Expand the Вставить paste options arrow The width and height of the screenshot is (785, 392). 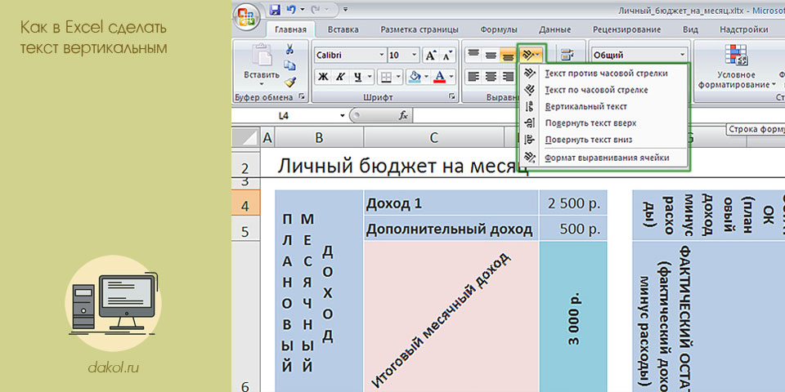click(262, 83)
